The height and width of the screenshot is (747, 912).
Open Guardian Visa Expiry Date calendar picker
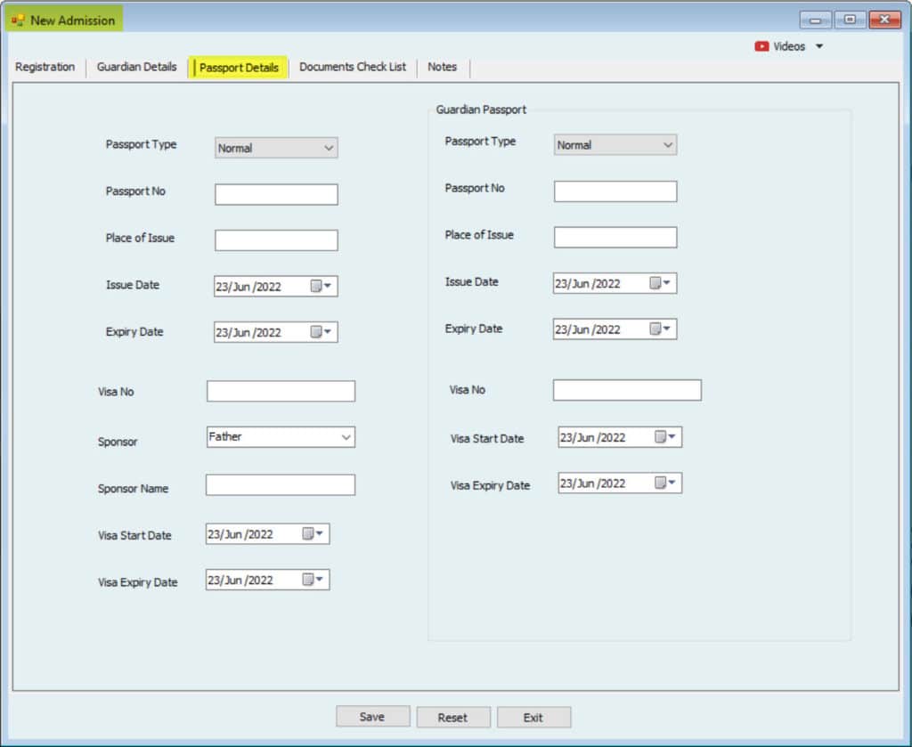coord(664,483)
